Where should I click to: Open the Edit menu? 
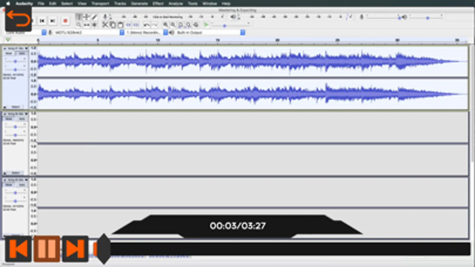click(x=53, y=3)
